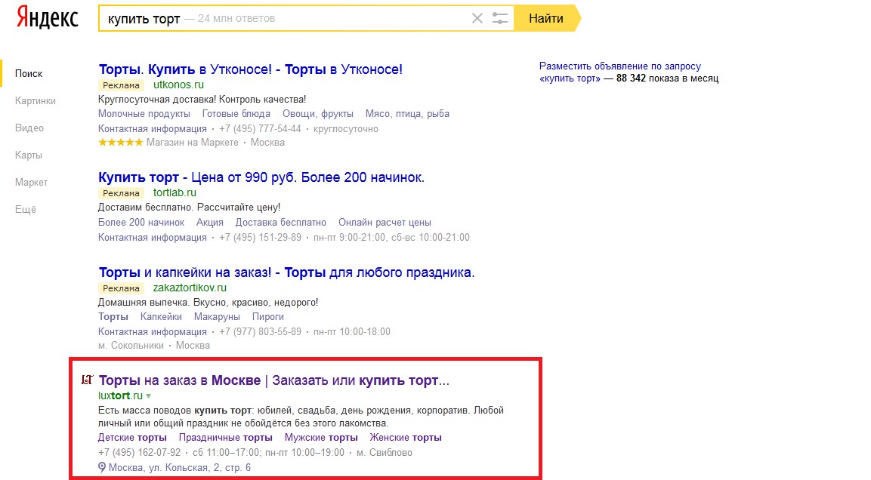Select the Поиск tab
871x480 pixels.
pos(29,73)
